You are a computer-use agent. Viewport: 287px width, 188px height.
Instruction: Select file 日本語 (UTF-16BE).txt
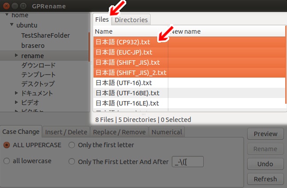coord(189,93)
